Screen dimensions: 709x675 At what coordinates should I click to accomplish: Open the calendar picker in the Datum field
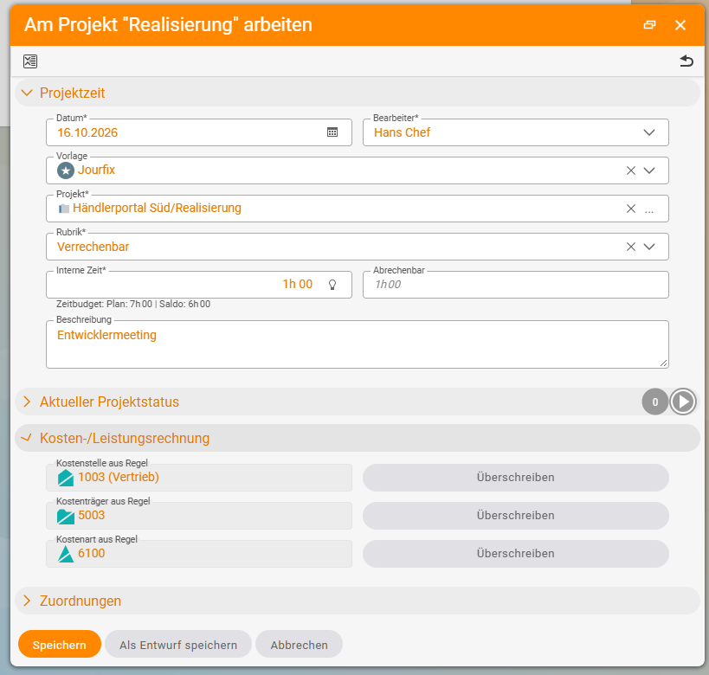tap(332, 132)
